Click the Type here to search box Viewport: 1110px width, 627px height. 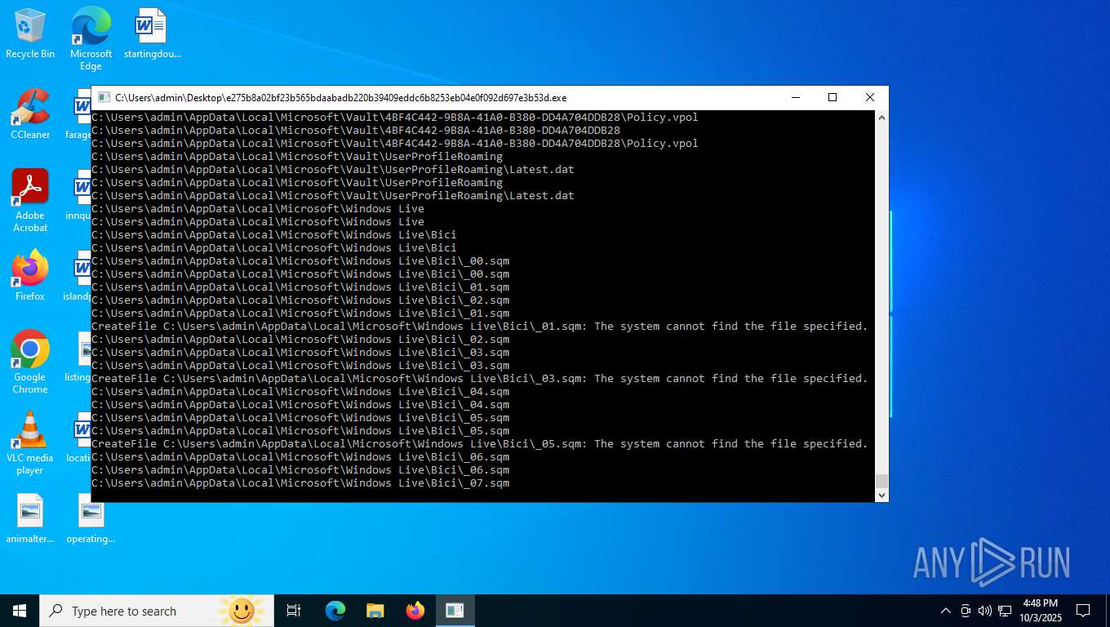tap(157, 611)
